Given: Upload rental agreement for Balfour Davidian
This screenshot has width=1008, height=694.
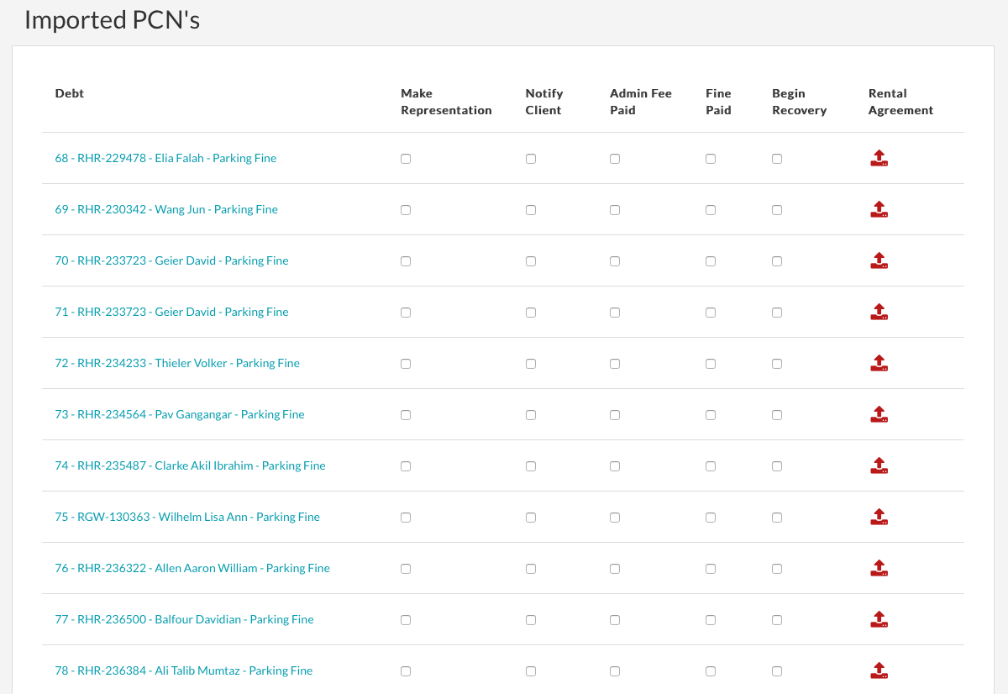Looking at the screenshot, I should (x=879, y=619).
